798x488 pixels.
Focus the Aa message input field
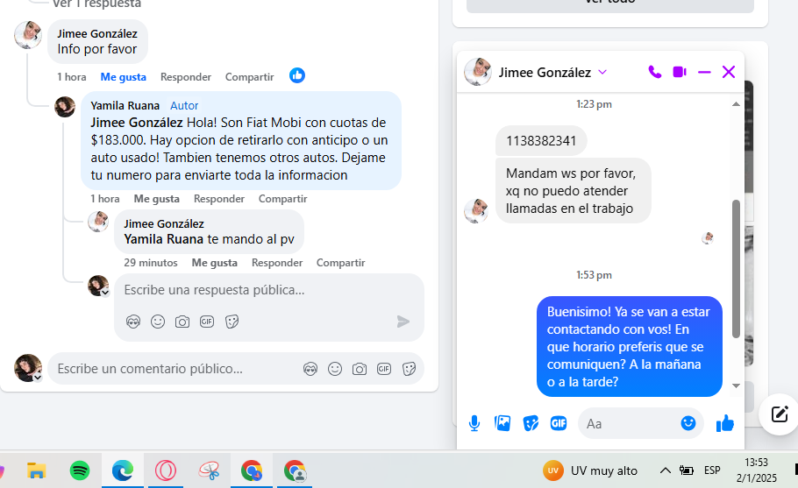coord(631,423)
